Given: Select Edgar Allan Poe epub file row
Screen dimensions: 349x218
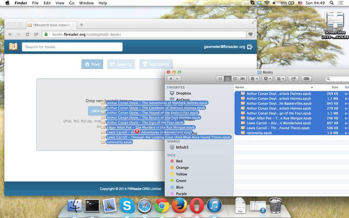Looking at the screenshot, I should pyautogui.click(x=291, y=118).
